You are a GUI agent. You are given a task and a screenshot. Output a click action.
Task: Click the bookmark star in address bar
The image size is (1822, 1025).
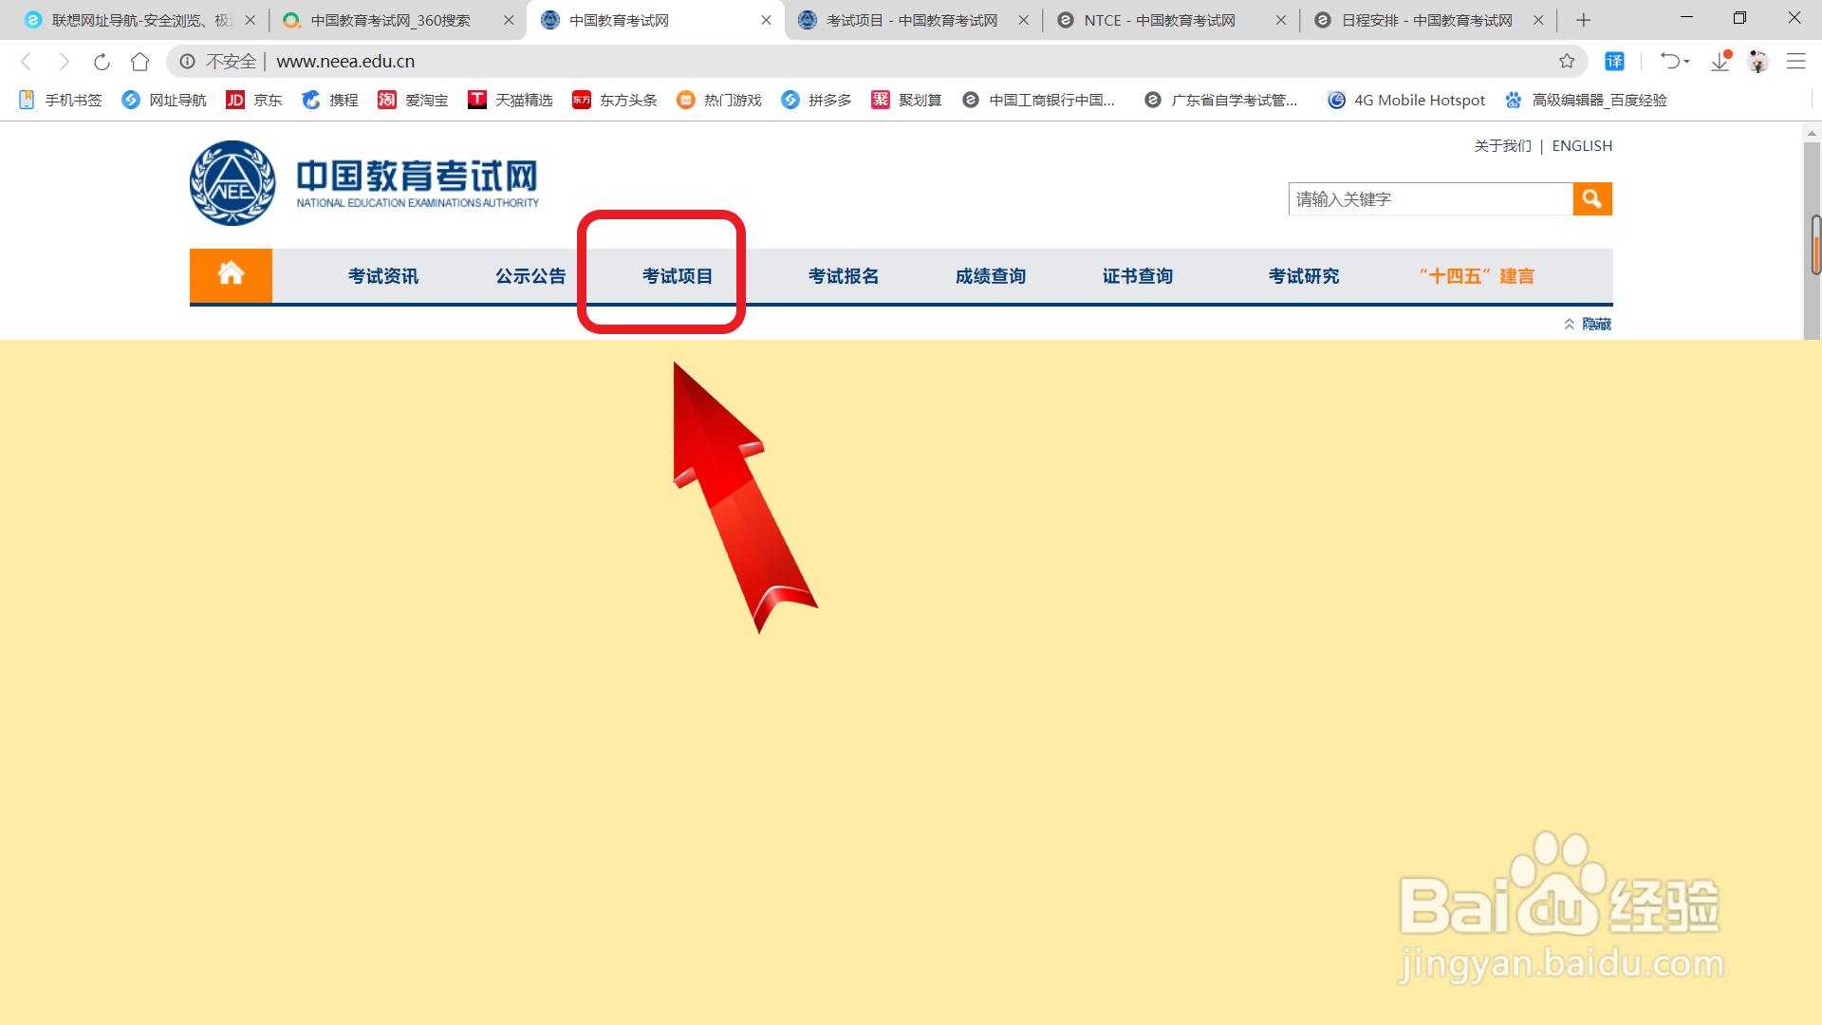[x=1567, y=61]
